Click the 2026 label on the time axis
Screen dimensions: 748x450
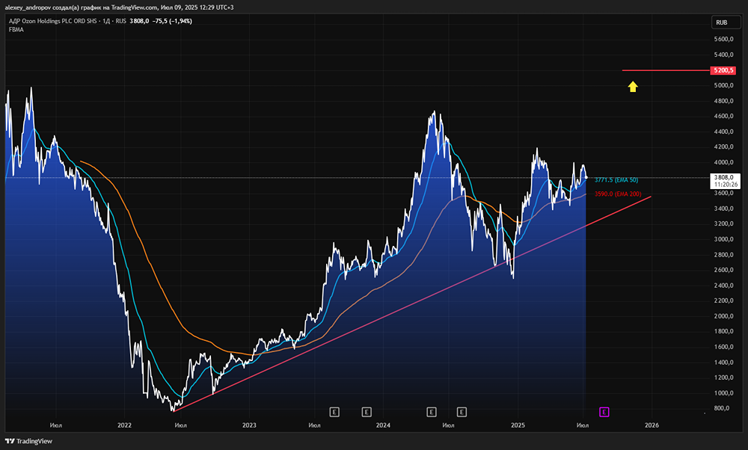click(x=652, y=425)
